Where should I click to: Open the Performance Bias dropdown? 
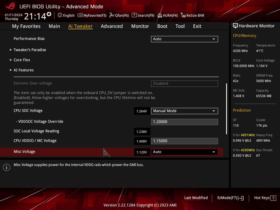pos(185,39)
